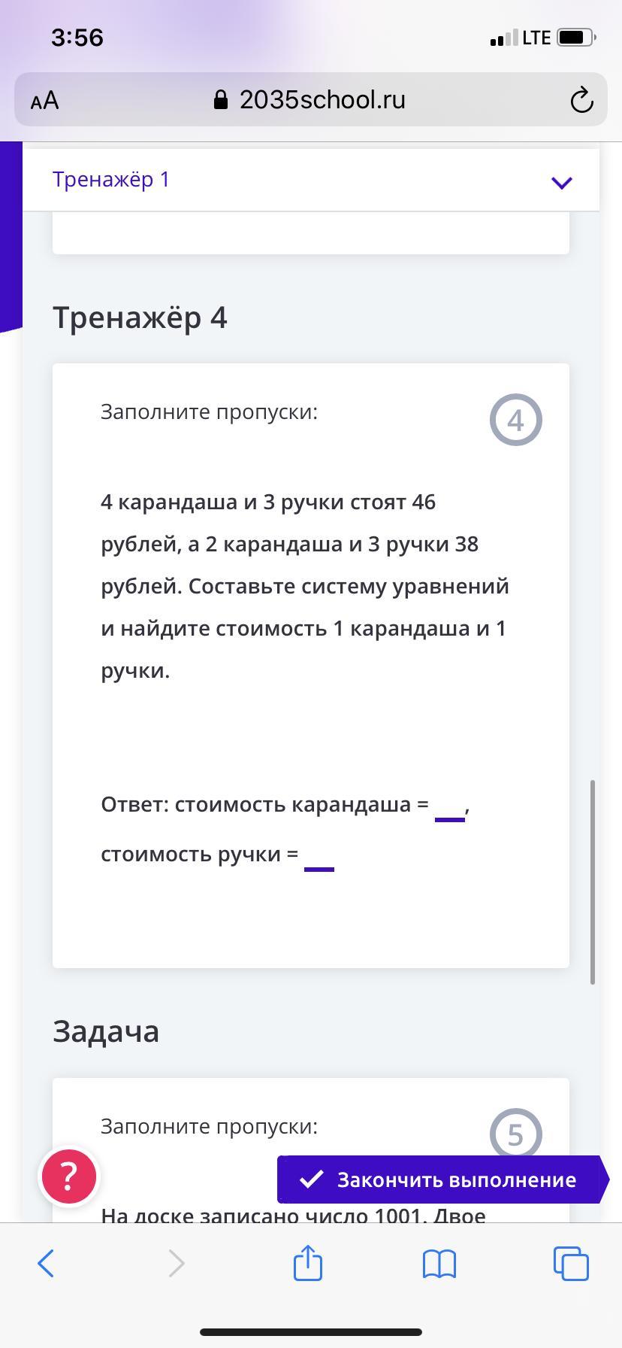Click the pen cost answer blank
This screenshot has height=1348, width=622.
point(319,859)
